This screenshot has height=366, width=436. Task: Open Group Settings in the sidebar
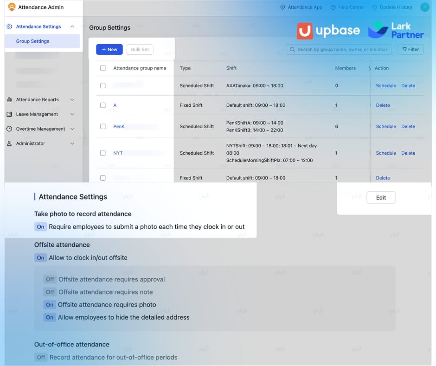[42, 41]
